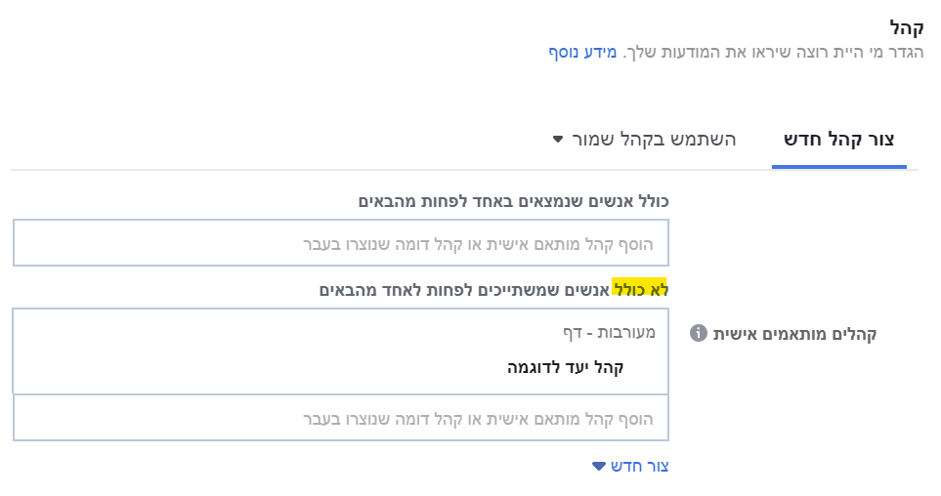Click the info icon beside קהלים מותאמים אישית
Screen dimensions: 941x496
(699, 333)
